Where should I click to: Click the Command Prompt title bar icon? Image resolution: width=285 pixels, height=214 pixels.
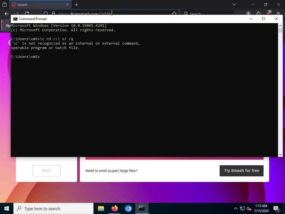coord(15,19)
